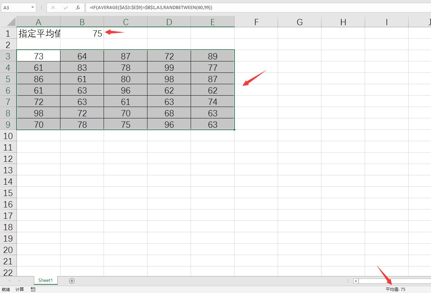Switch to the Sheet1 tab
This screenshot has height=293, width=431.
(x=46, y=281)
